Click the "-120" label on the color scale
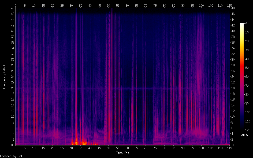The image size is (253, 158). pyautogui.click(x=248, y=130)
